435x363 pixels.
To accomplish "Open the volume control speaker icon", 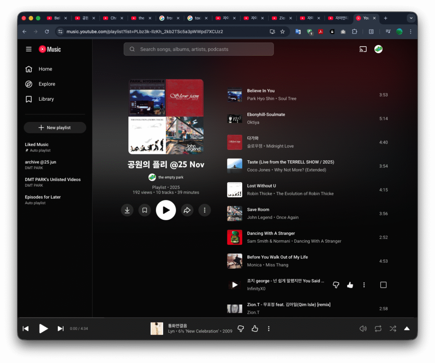I will pyautogui.click(x=363, y=329).
